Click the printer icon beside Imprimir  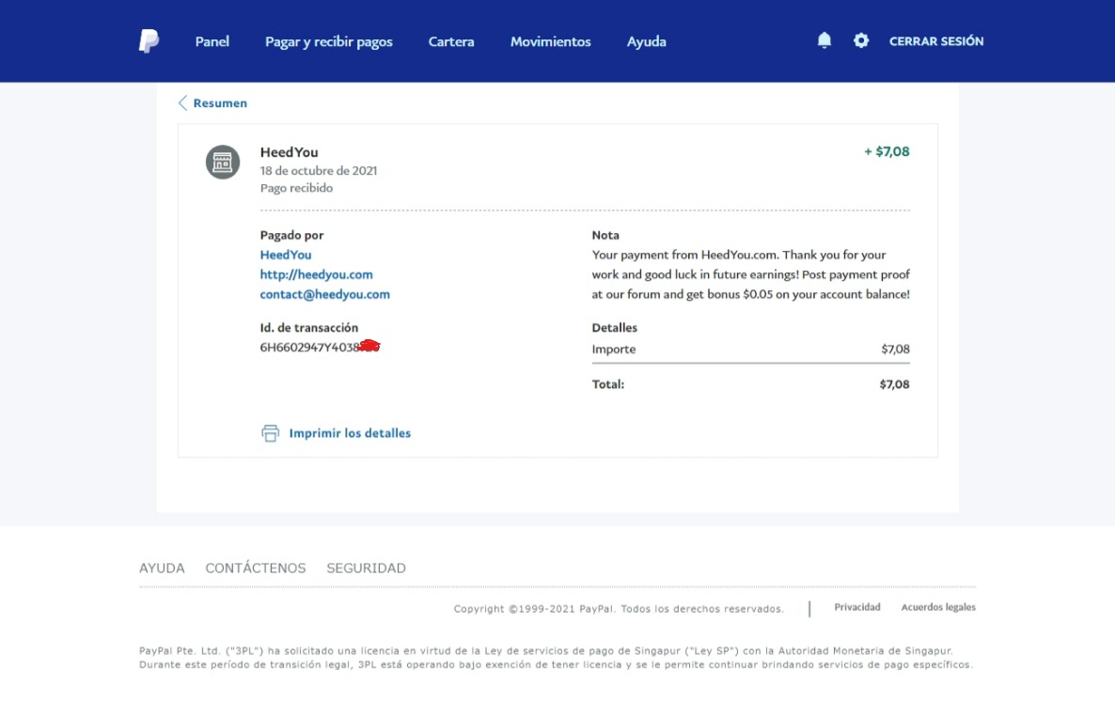(270, 433)
